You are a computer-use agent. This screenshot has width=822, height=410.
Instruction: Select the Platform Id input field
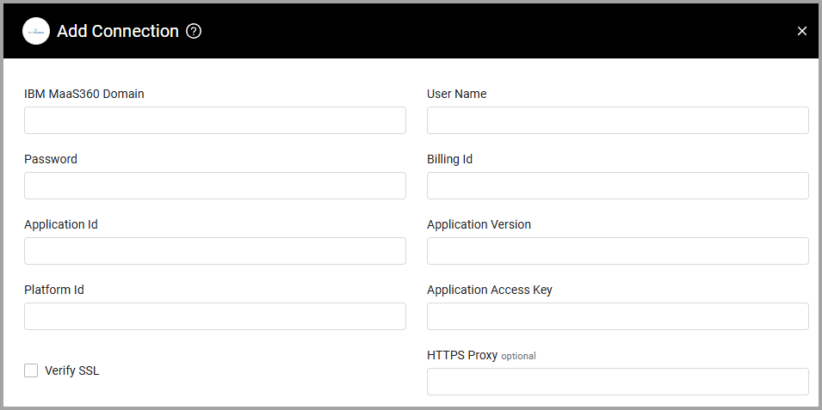tap(215, 316)
